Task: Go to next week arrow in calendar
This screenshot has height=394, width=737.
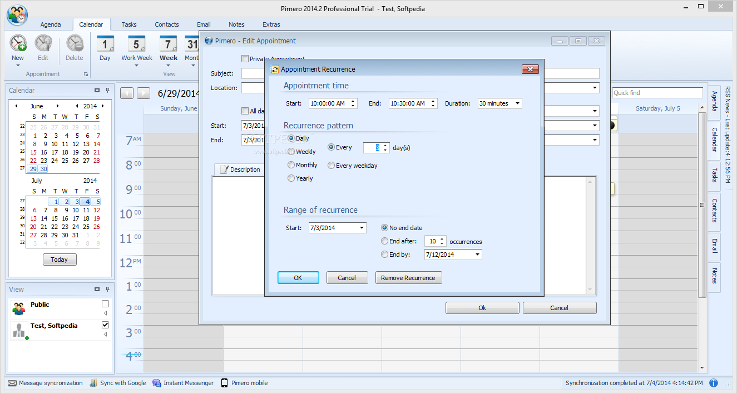Action: (144, 93)
